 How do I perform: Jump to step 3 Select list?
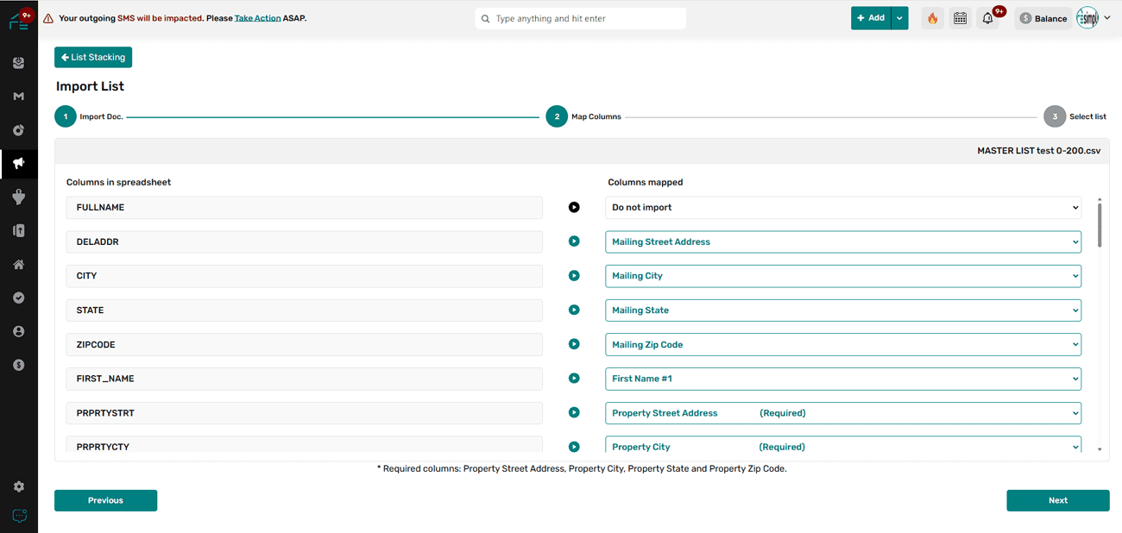coord(1054,116)
